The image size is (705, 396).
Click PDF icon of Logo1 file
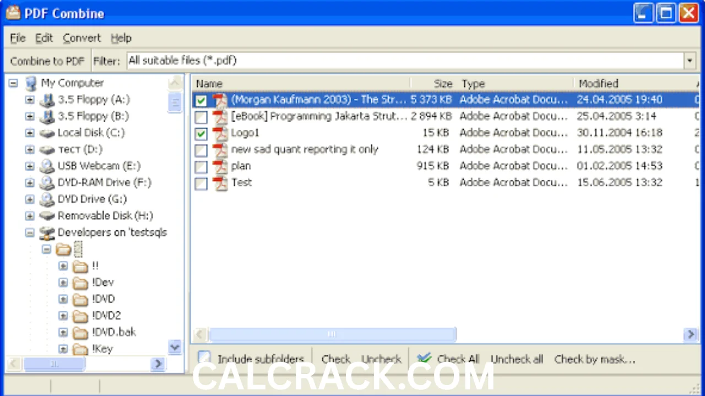pyautogui.click(x=220, y=133)
